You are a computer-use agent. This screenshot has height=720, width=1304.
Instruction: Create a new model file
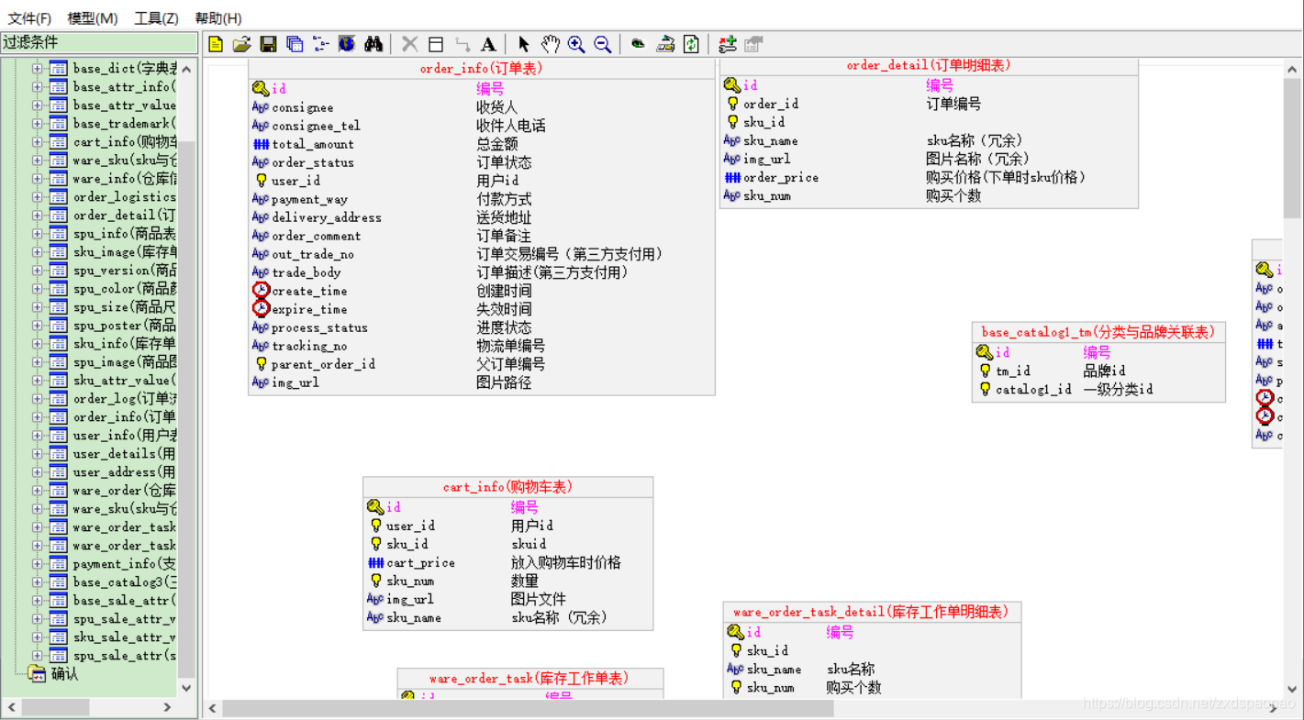(x=216, y=44)
